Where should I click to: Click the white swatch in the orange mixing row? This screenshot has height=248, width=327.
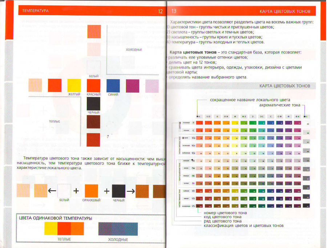(x=64, y=191)
